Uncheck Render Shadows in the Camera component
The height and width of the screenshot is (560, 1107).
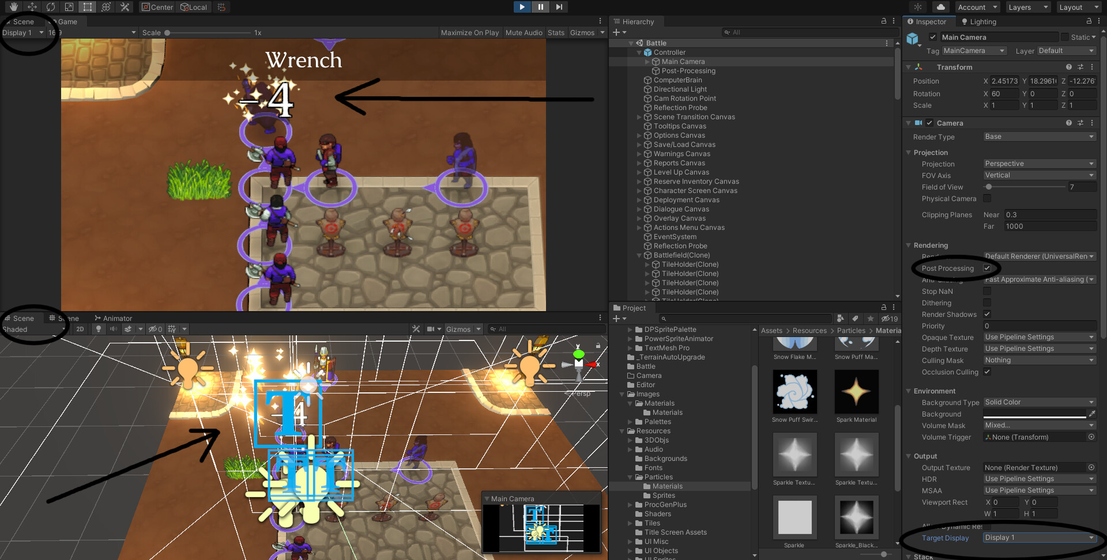click(x=987, y=314)
